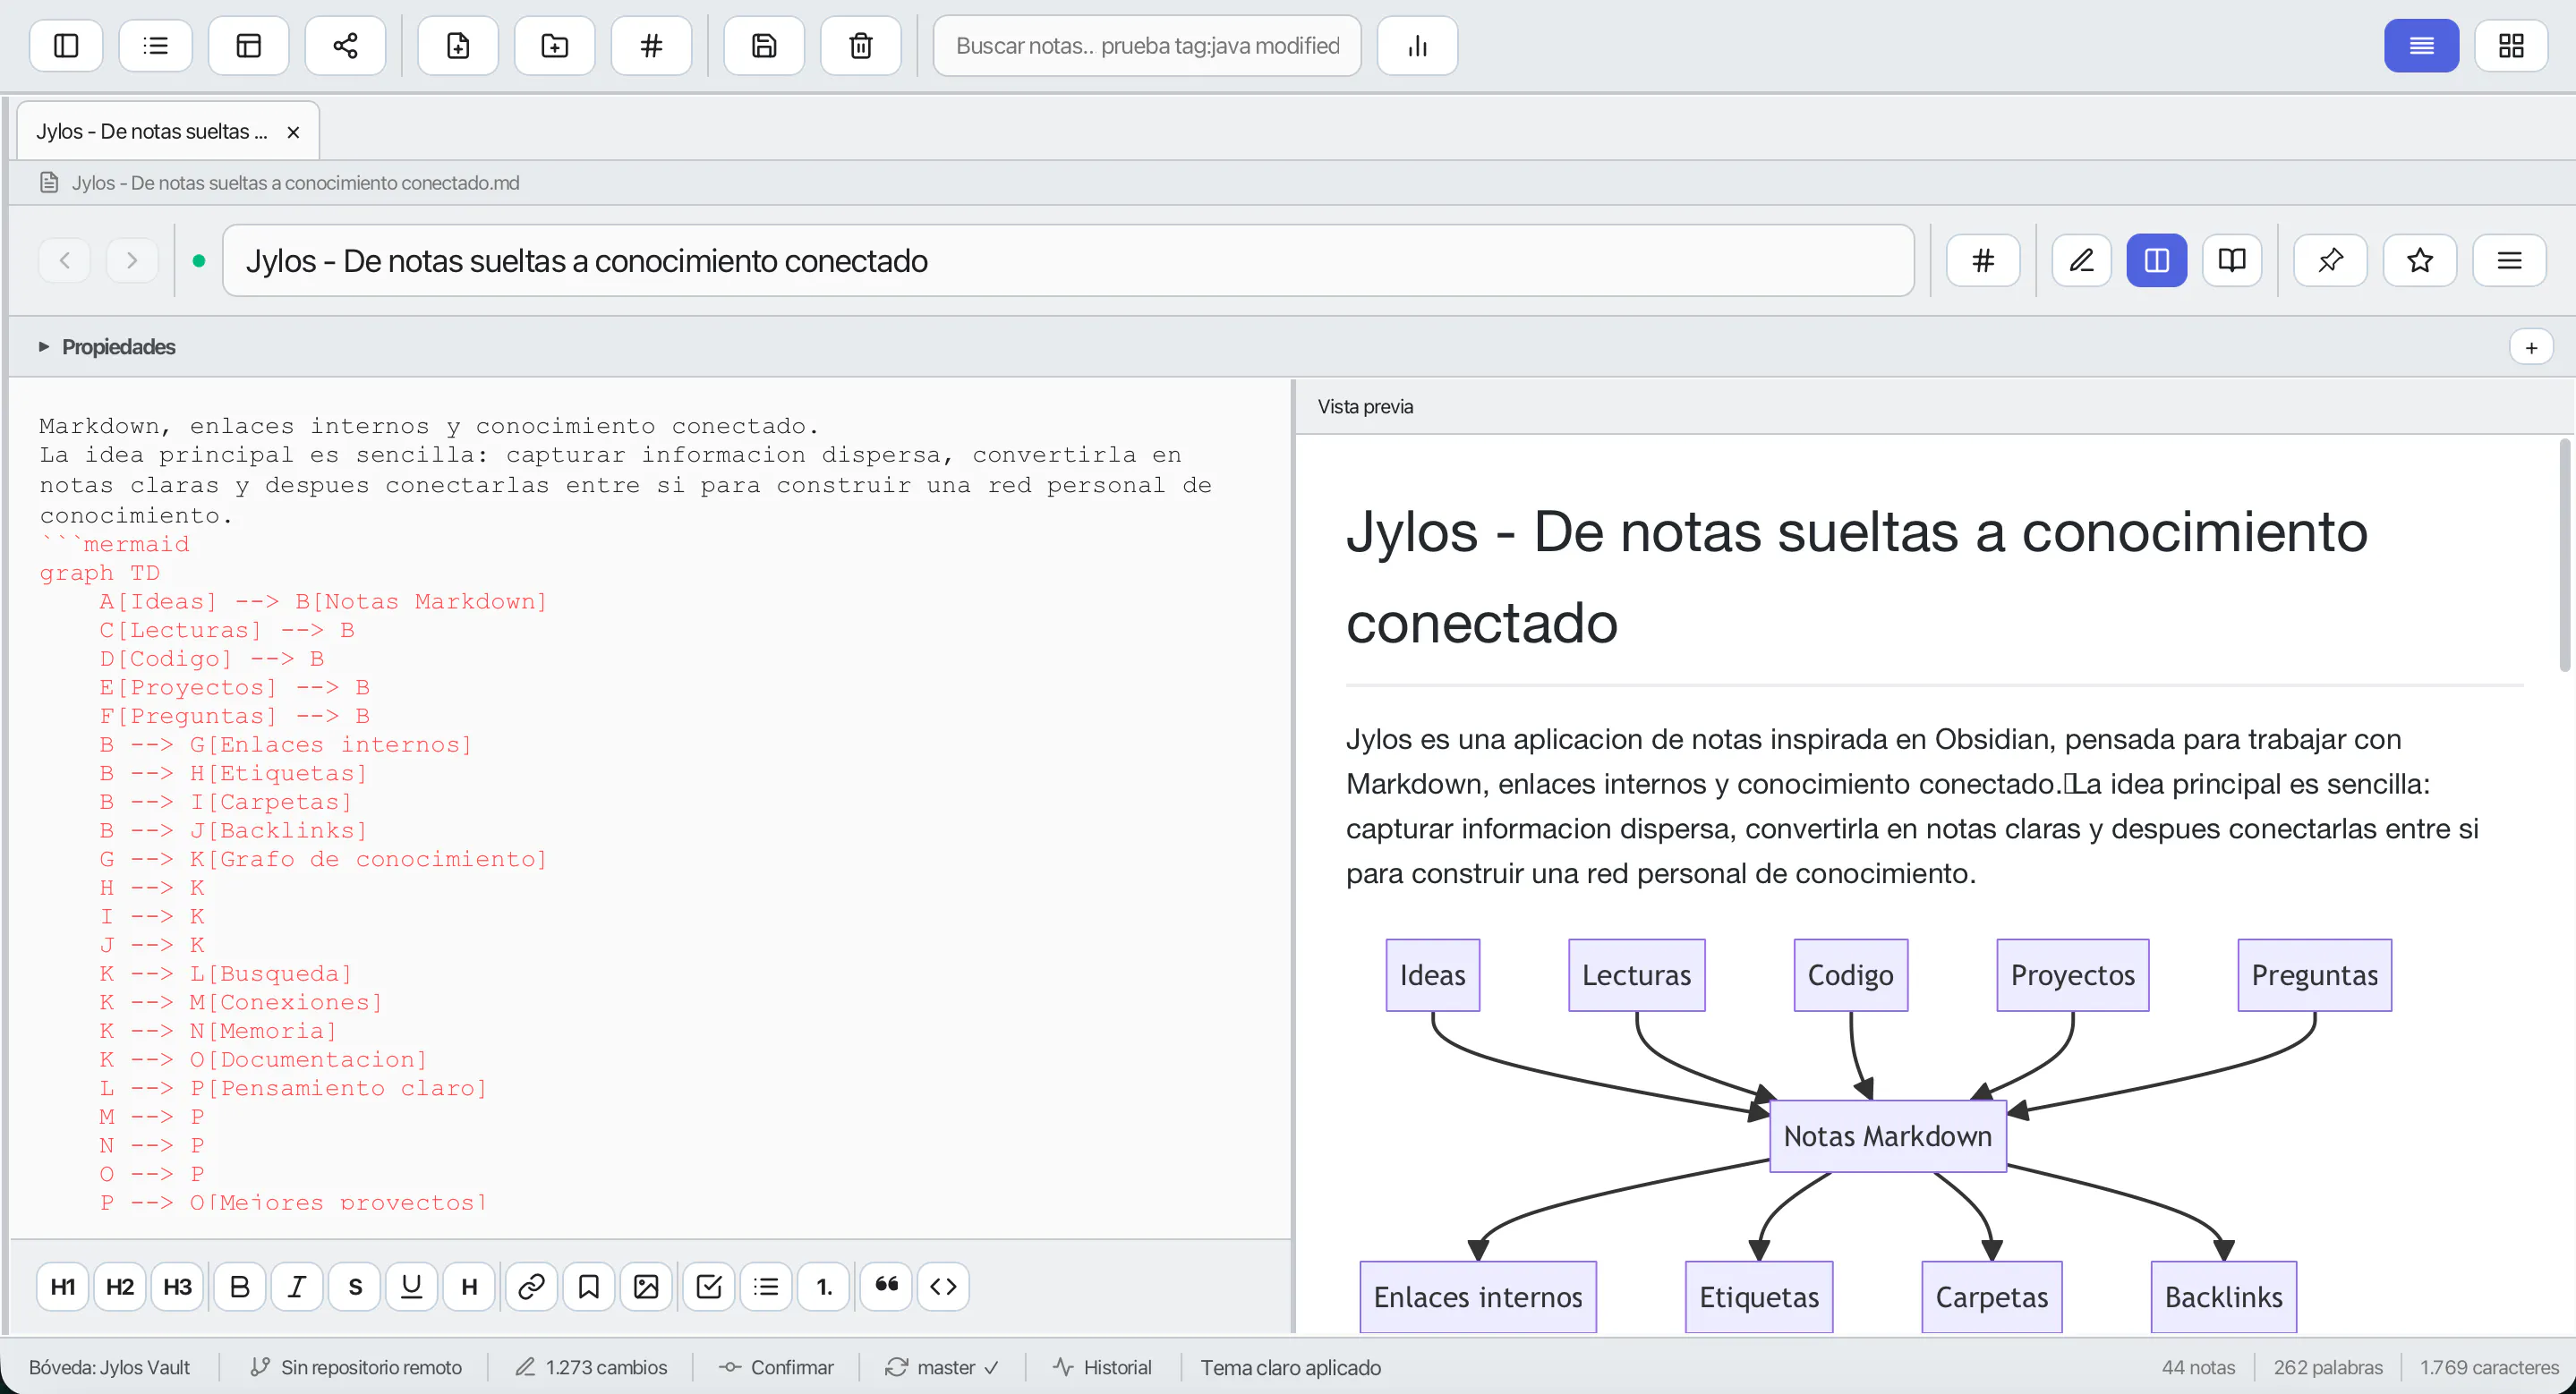
Task: Toggle the sidebar panel icon
Action: 66,46
